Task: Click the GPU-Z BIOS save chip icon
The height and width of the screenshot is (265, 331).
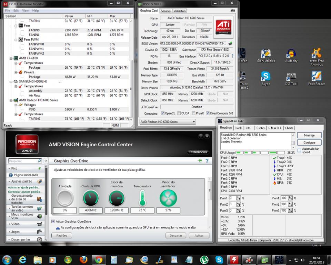Action: coord(230,43)
